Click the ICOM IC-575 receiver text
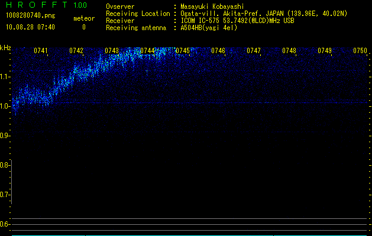The width and height of the screenshot is (372, 236). [237, 21]
